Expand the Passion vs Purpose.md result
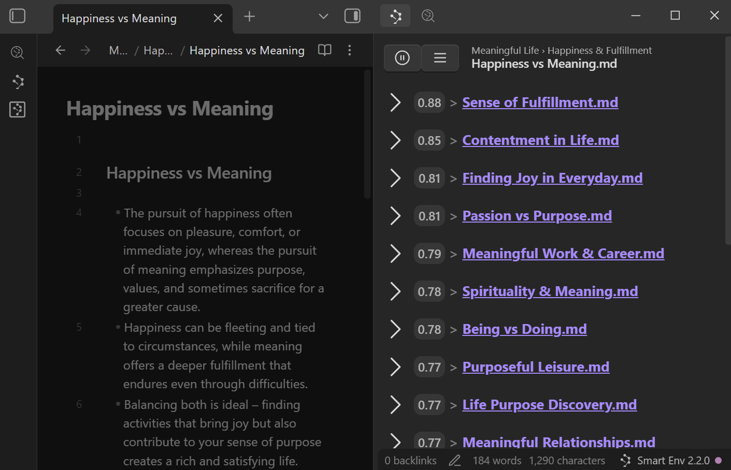Image resolution: width=731 pixels, height=470 pixels. point(395,216)
